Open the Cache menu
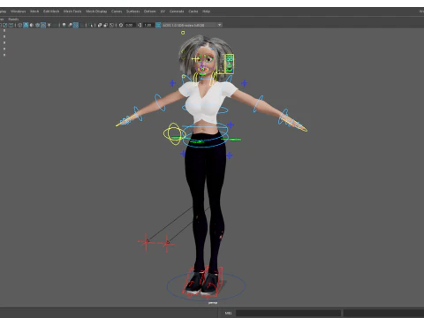 [193, 11]
